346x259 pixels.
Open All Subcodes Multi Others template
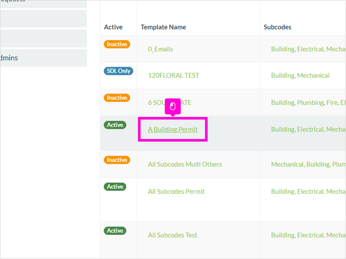(x=185, y=164)
